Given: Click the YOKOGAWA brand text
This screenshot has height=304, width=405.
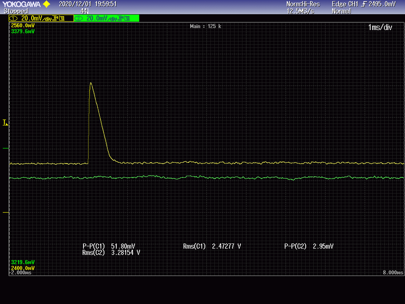Looking at the screenshot, I should click(21, 4).
